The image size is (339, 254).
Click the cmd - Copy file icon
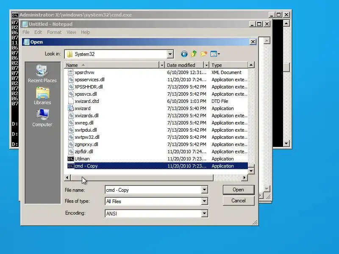[x=71, y=166]
